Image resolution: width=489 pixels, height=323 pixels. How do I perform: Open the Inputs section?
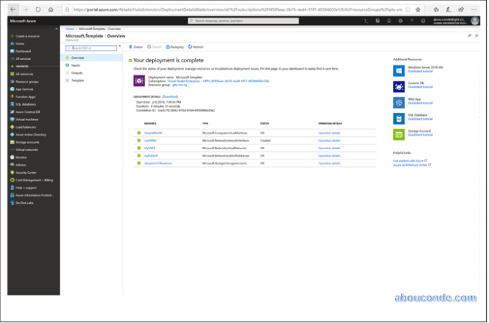pos(75,65)
